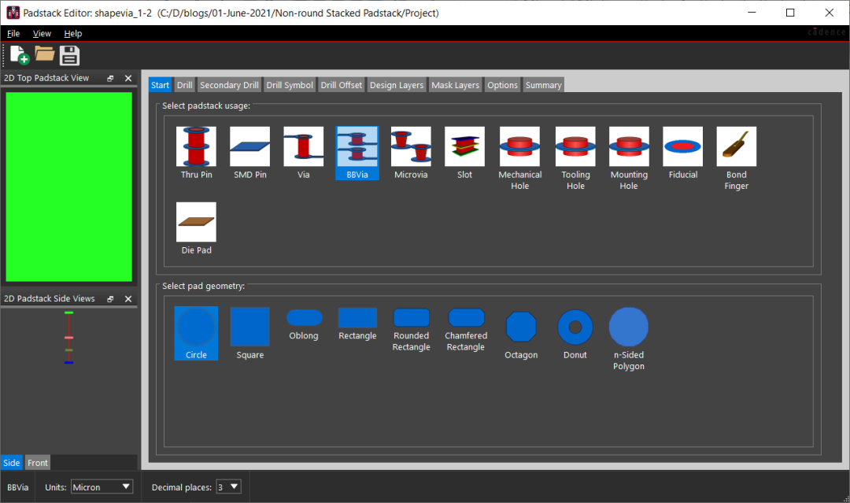Viewport: 850px width, 503px height.
Task: Switch to Front side view tab
Action: (x=38, y=463)
